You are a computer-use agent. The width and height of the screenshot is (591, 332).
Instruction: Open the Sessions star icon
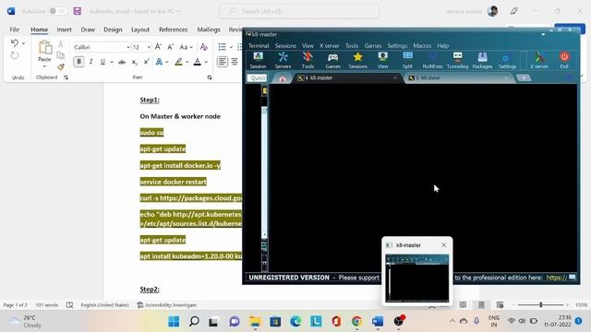click(357, 60)
